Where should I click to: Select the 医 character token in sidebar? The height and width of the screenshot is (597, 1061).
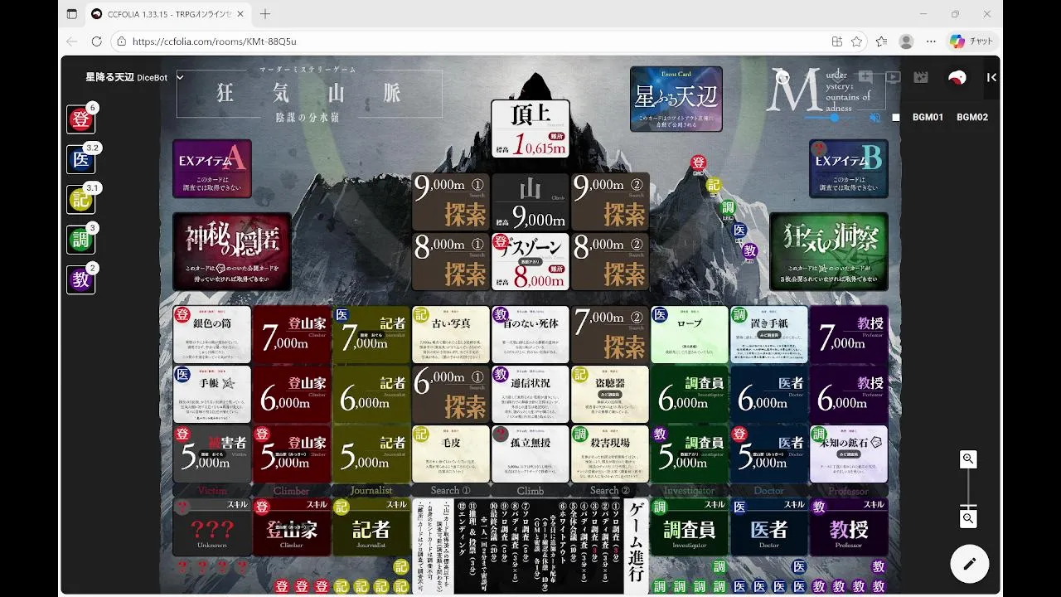click(x=81, y=159)
